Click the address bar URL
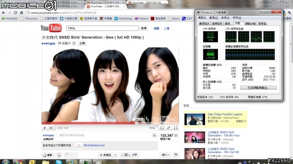This screenshot has height=164, width=293. coord(63,13)
